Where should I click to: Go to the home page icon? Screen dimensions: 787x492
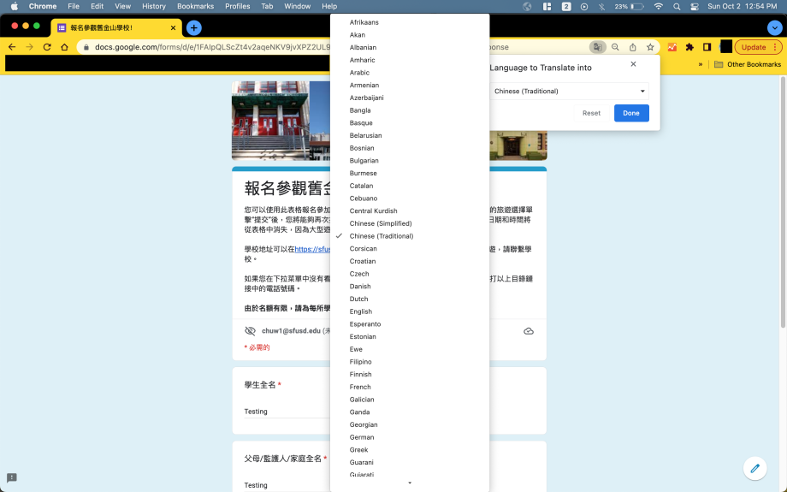(x=65, y=47)
